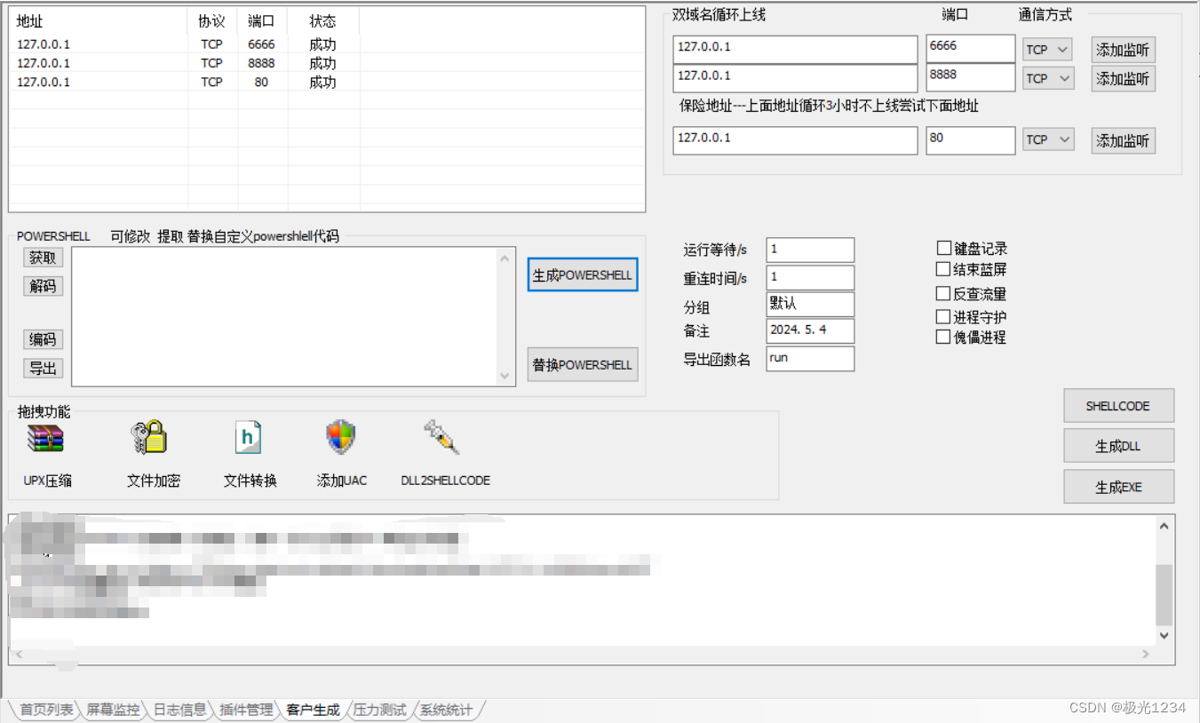The height and width of the screenshot is (723, 1200).
Task: Select the listener row with port 6666
Action: pos(327,44)
